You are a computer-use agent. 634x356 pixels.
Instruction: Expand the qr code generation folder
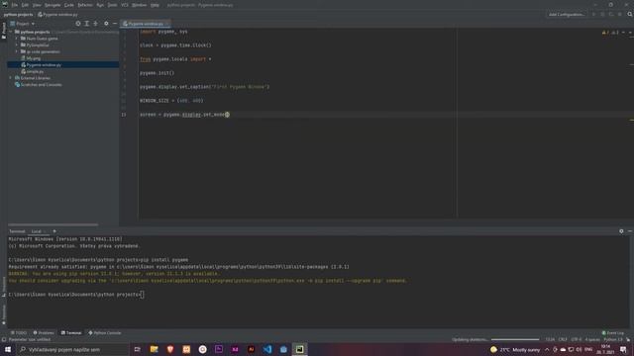click(x=17, y=51)
